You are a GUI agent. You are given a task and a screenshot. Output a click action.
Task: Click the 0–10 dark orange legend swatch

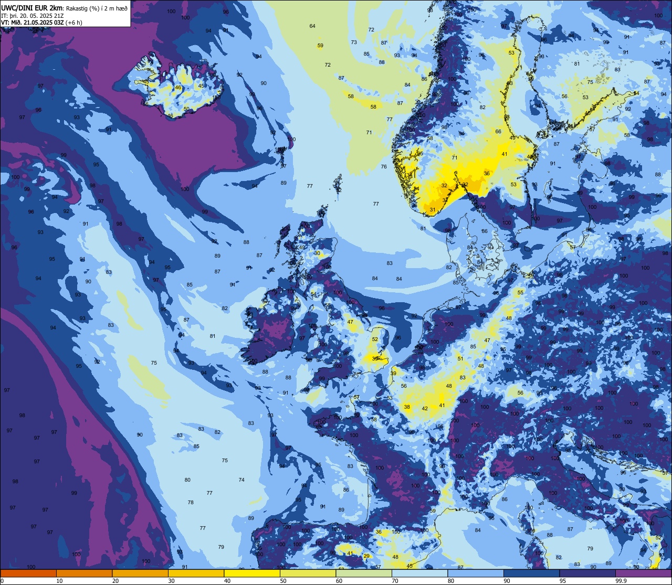tap(28, 573)
